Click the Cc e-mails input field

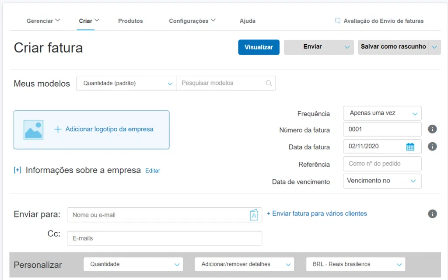164,238
